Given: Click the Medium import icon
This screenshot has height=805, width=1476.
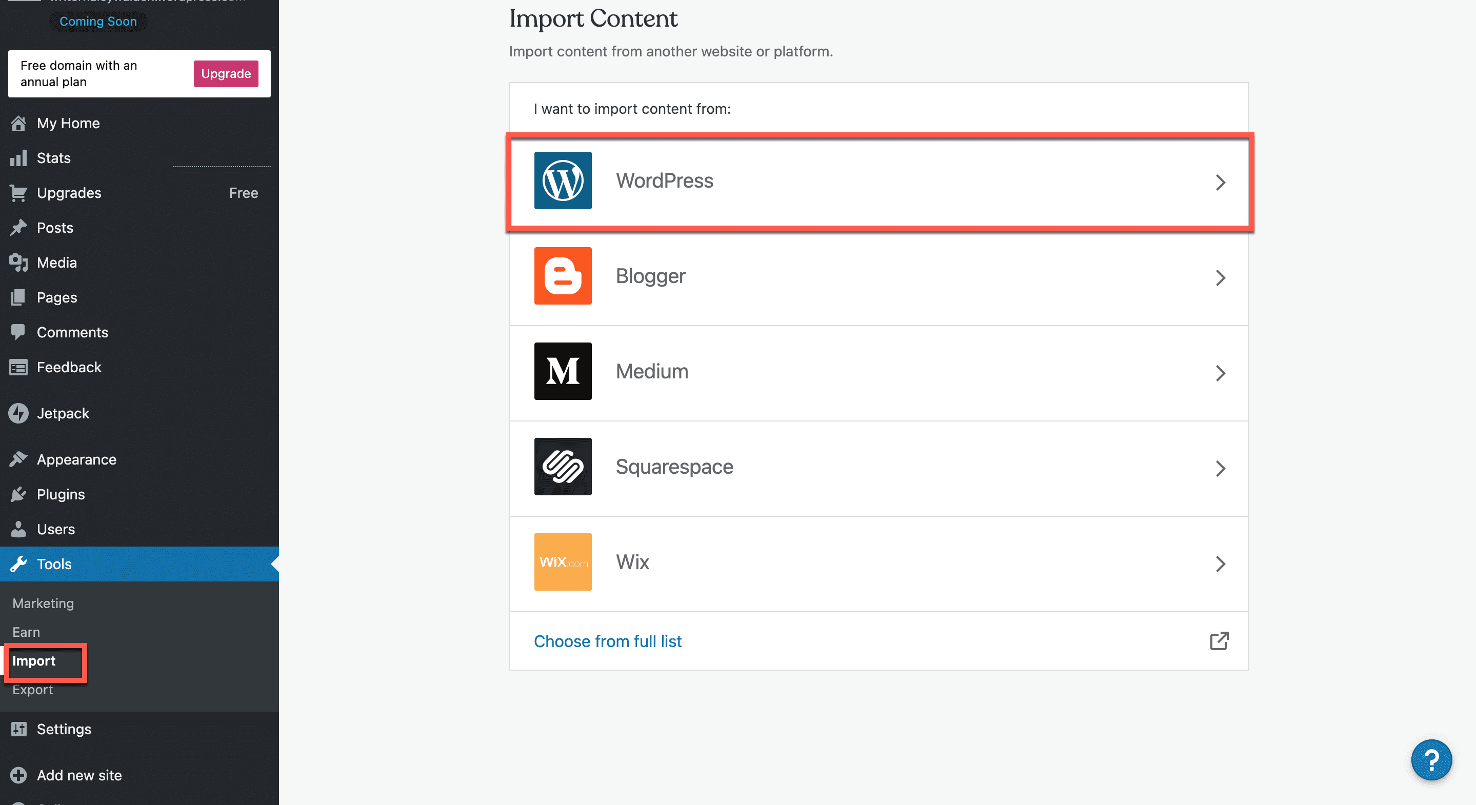Looking at the screenshot, I should (x=562, y=371).
